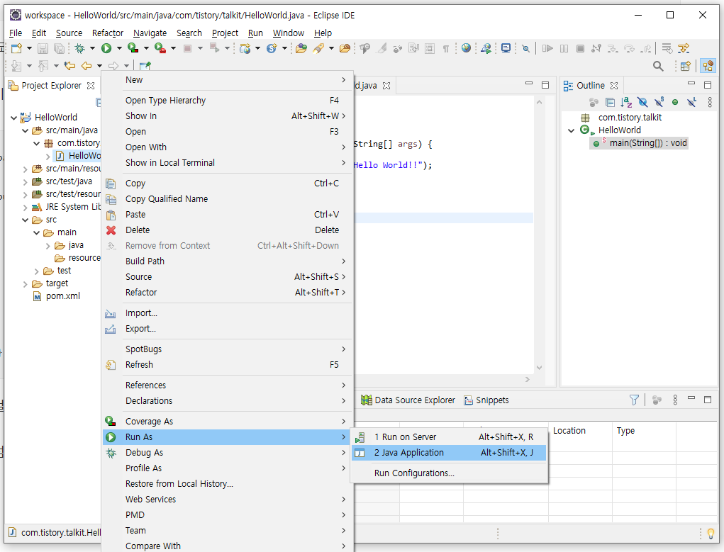Screen dimensions: 724x552
Task: Toggle Use Step Filters toolbar icon
Action: [x=684, y=48]
